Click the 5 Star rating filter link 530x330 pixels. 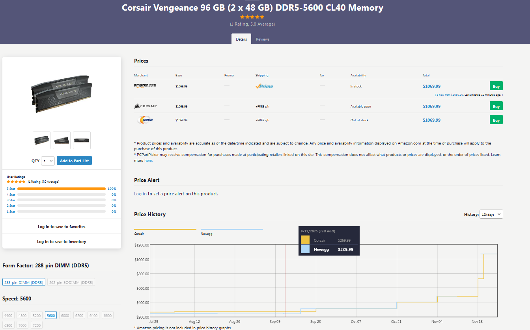point(11,189)
